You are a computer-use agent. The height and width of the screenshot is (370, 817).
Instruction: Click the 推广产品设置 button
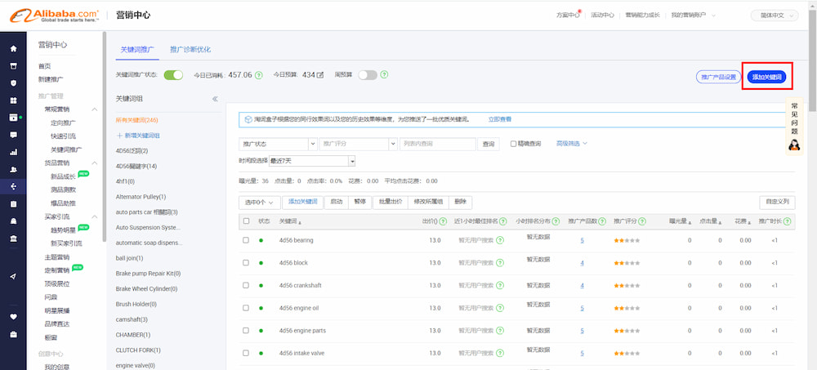tap(718, 77)
